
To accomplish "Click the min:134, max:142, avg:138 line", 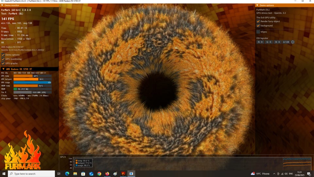I will (17, 23).
